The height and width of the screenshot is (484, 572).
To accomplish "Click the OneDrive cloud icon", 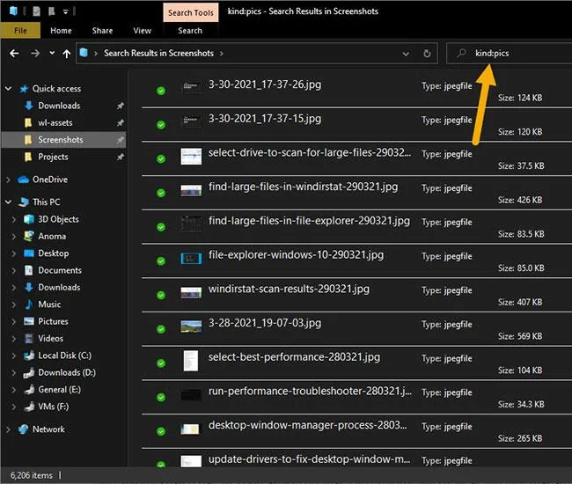I will tap(24, 180).
